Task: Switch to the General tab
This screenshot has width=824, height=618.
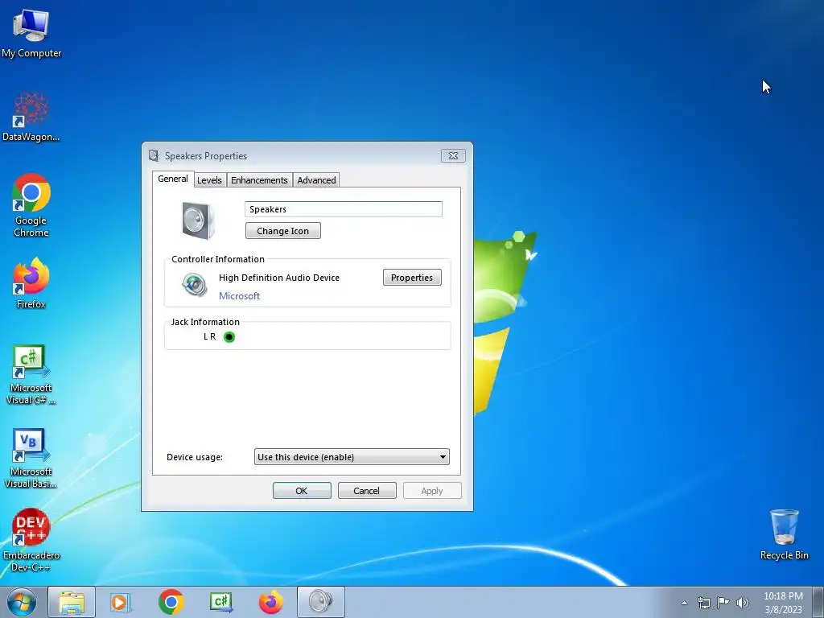Action: [x=173, y=179]
